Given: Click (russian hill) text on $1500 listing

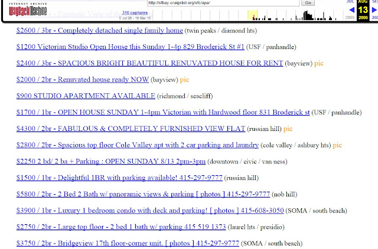Looking at the screenshot, I should [242, 178].
